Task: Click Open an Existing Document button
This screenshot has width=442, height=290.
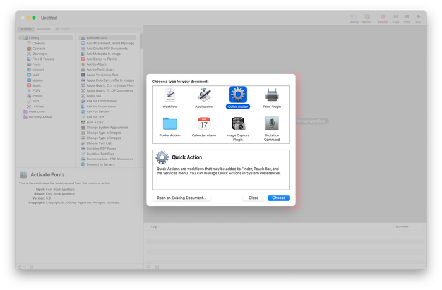Action: (182, 198)
